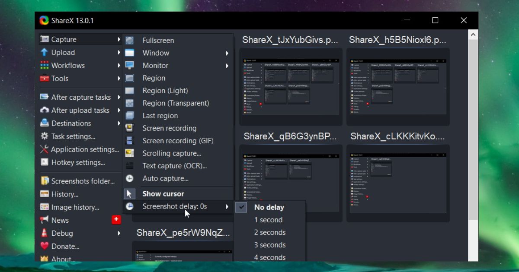Click the News notification badge
519x272 pixels.
point(116,219)
